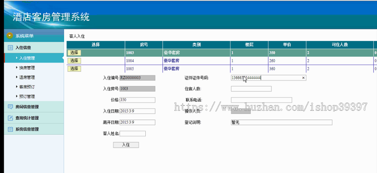Image resolution: width=377 pixels, height=173 pixels.
Task: Click the 查询统计管理 edit icon
Action: 10,118
